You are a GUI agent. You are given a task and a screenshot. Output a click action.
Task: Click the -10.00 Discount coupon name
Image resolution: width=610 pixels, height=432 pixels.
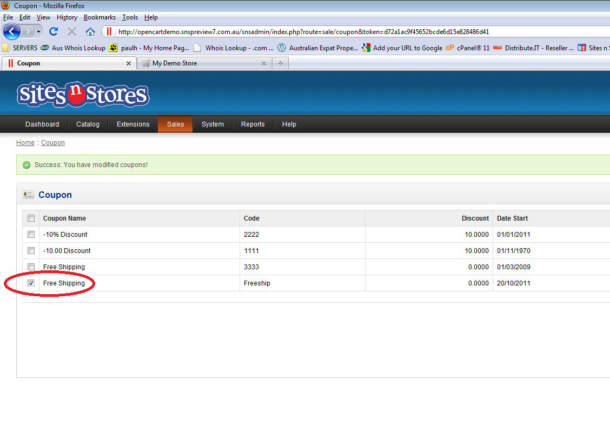click(x=67, y=251)
